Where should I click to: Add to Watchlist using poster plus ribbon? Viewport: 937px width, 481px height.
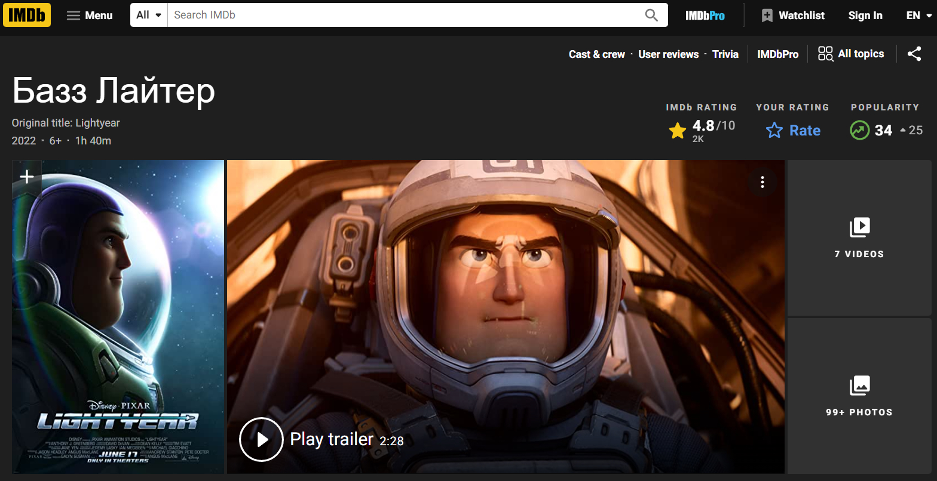pos(27,177)
